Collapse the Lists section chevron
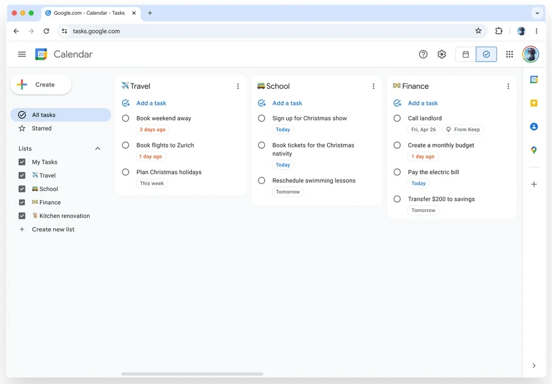 tap(97, 149)
